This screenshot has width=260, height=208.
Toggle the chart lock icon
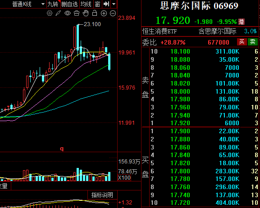click(95, 13)
